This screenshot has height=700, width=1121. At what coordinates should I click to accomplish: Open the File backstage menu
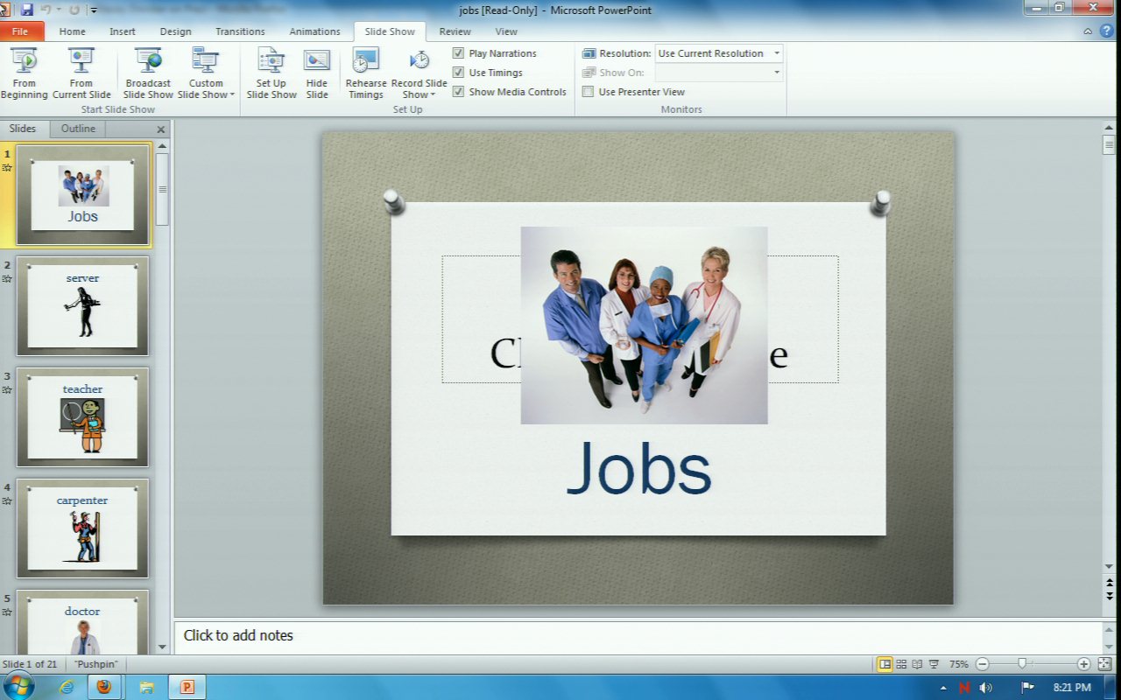point(21,31)
